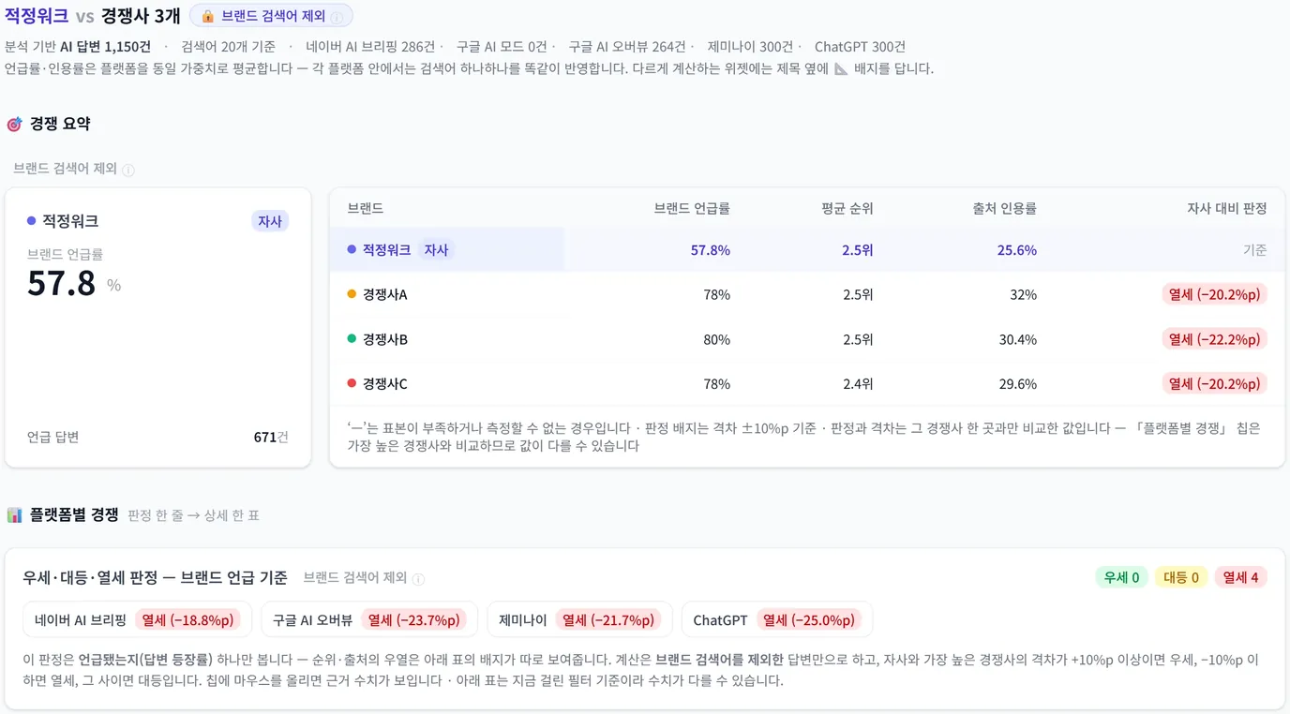Click the purple dot in the 적정워크 summary card
Screen dimensions: 1290x714
click(31, 221)
